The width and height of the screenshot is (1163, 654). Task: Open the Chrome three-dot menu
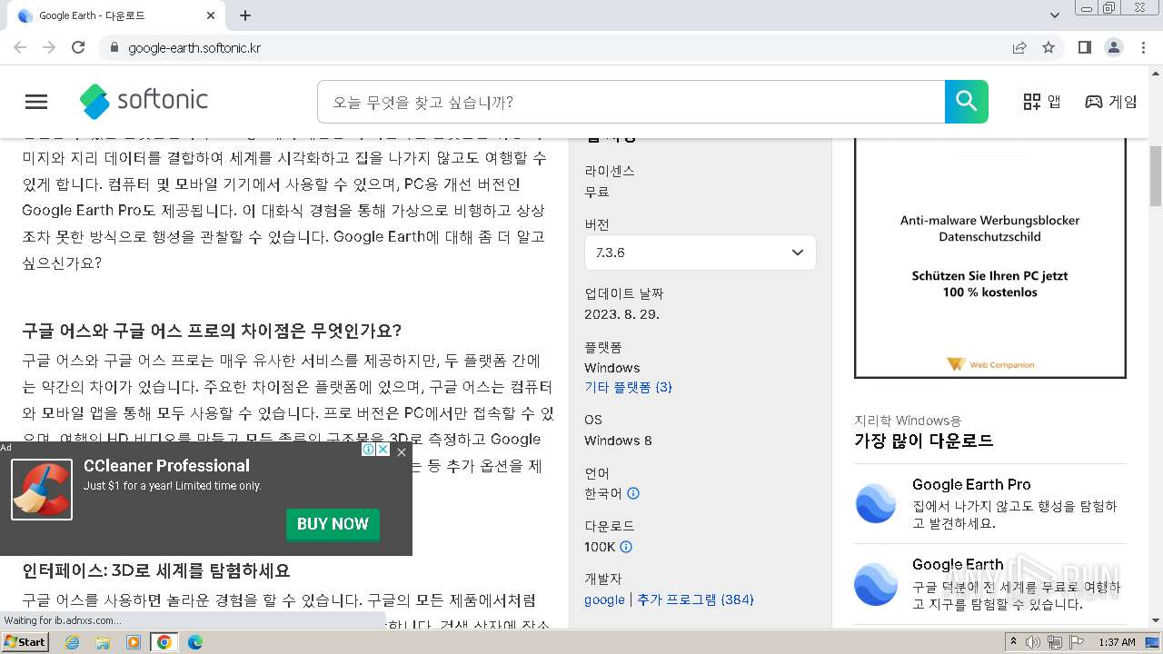(x=1143, y=47)
